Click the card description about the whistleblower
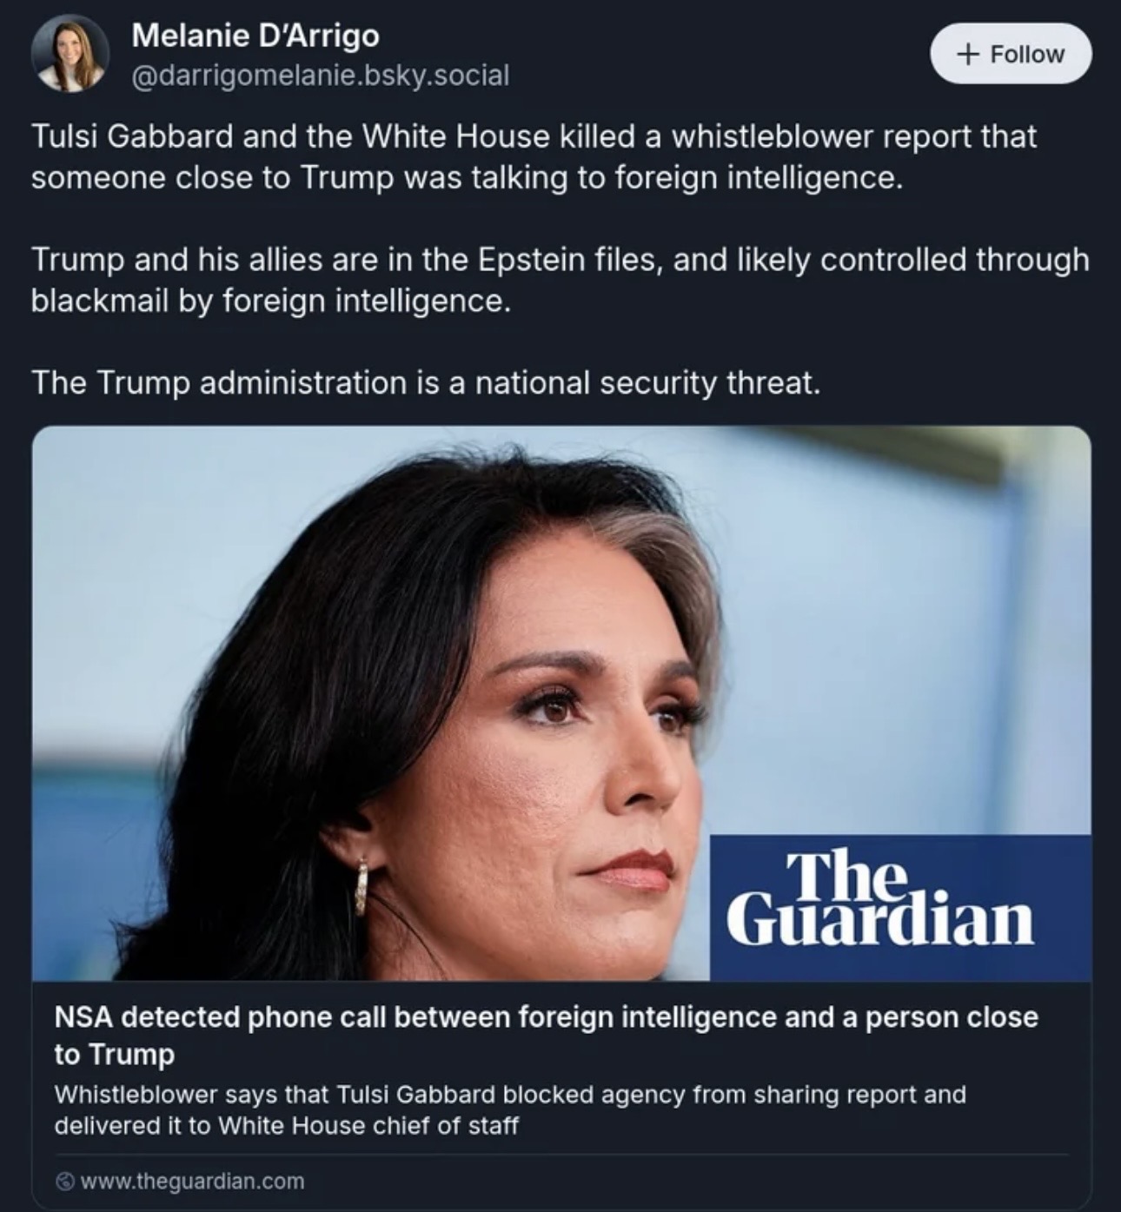This screenshot has height=1212, width=1121. click(x=509, y=1109)
